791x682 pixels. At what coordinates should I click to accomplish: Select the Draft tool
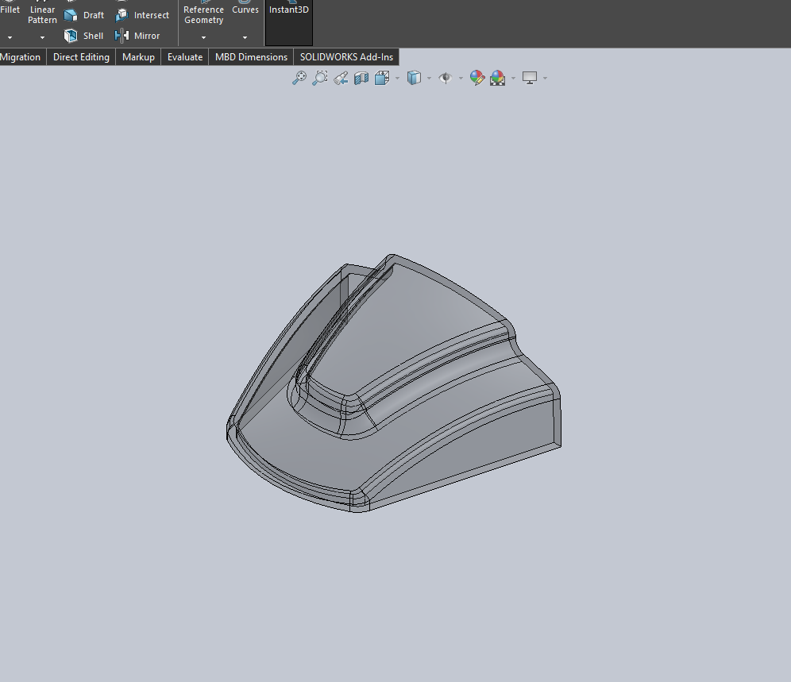pyautogui.click(x=83, y=14)
